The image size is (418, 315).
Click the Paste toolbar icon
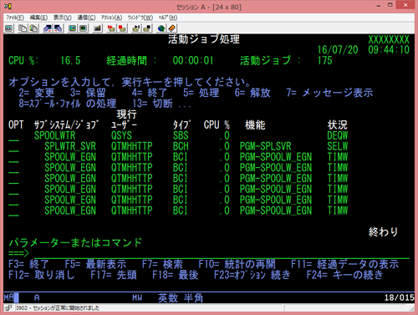click(x=34, y=28)
